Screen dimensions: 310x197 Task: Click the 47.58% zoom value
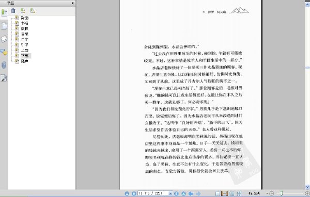pyautogui.click(x=254, y=193)
